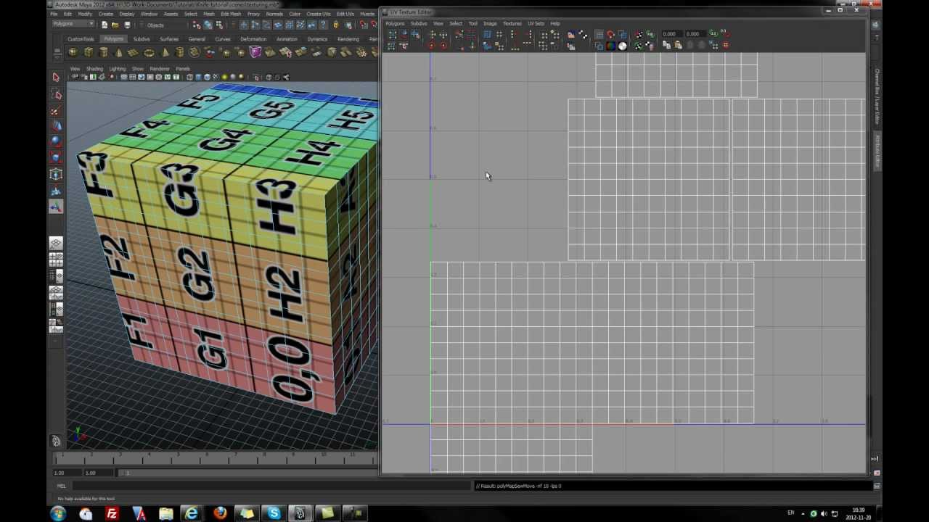
Task: Open the Edit Mesh menu
Action: point(231,14)
